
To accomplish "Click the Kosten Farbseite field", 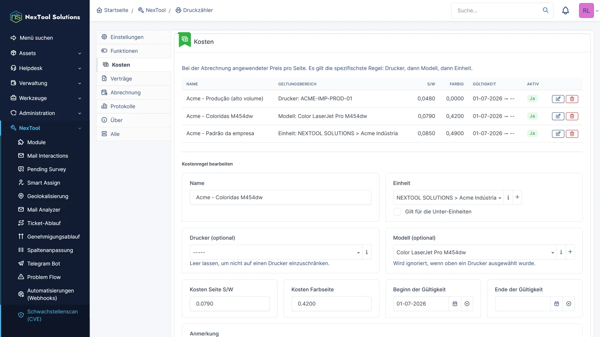I will pos(331,304).
